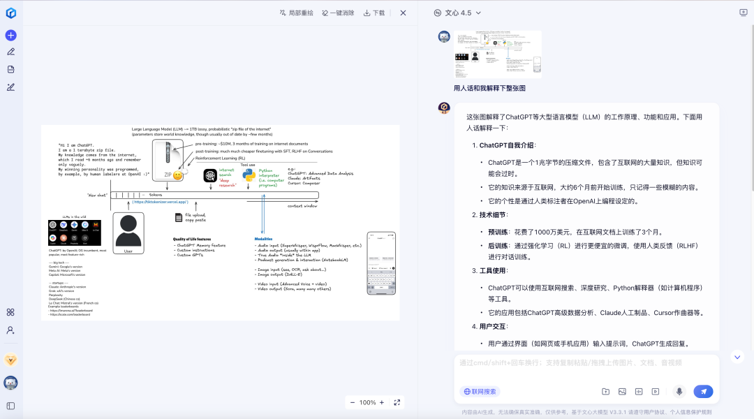Zoom out the image with minus button
Image resolution: width=754 pixels, height=419 pixels.
point(353,403)
